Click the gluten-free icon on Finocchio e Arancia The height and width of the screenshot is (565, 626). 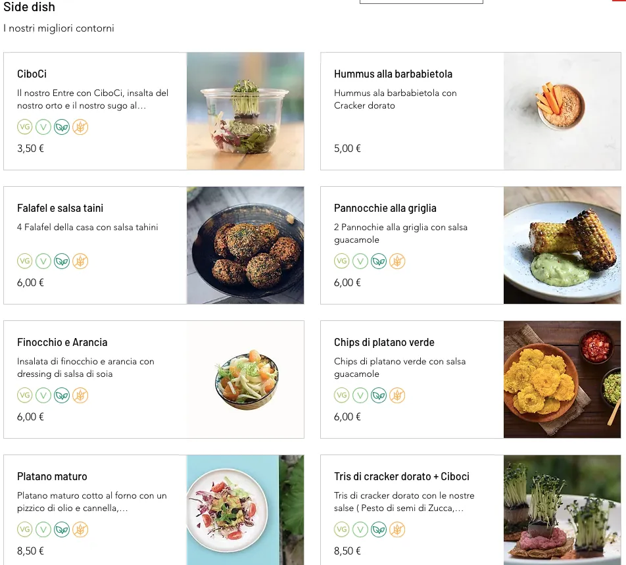[x=80, y=395]
